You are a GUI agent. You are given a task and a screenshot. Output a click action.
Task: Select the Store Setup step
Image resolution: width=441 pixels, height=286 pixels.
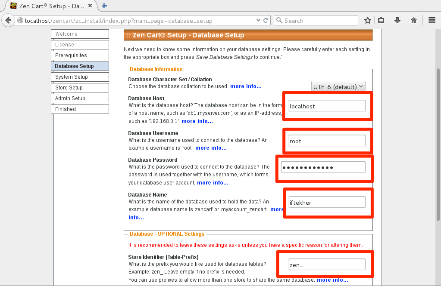pyautogui.click(x=80, y=88)
